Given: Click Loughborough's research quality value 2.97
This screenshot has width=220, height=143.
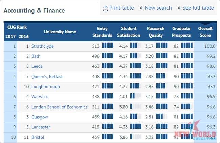Looking at the screenshot, I should pos(149,87).
